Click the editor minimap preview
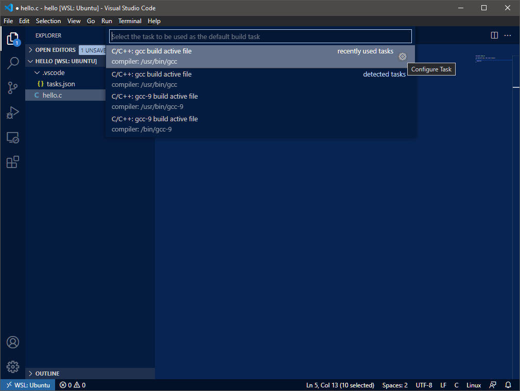The height and width of the screenshot is (391, 520). point(494,59)
